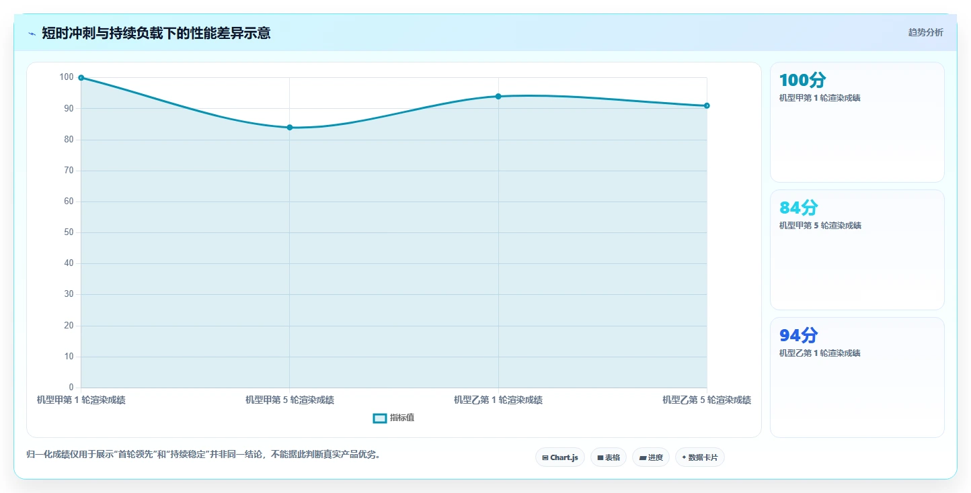Click the data point for 机型甲第 5 轮

[290, 128]
